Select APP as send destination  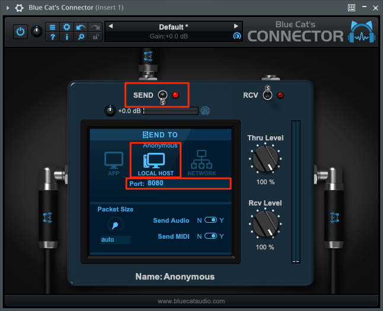pos(114,163)
